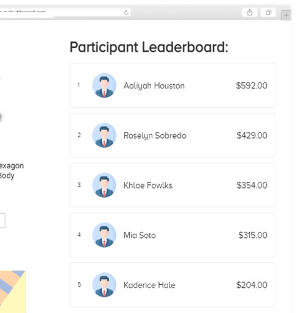Click the Participant Leaderboard heading
Screen dimensions: 298x313
click(149, 47)
